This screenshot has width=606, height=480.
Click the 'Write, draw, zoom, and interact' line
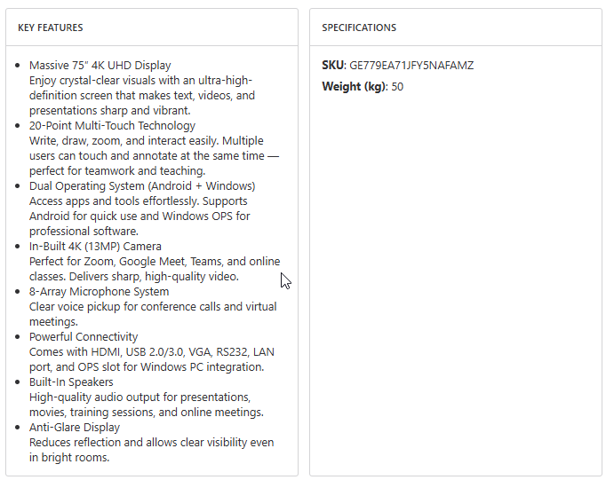146,141
